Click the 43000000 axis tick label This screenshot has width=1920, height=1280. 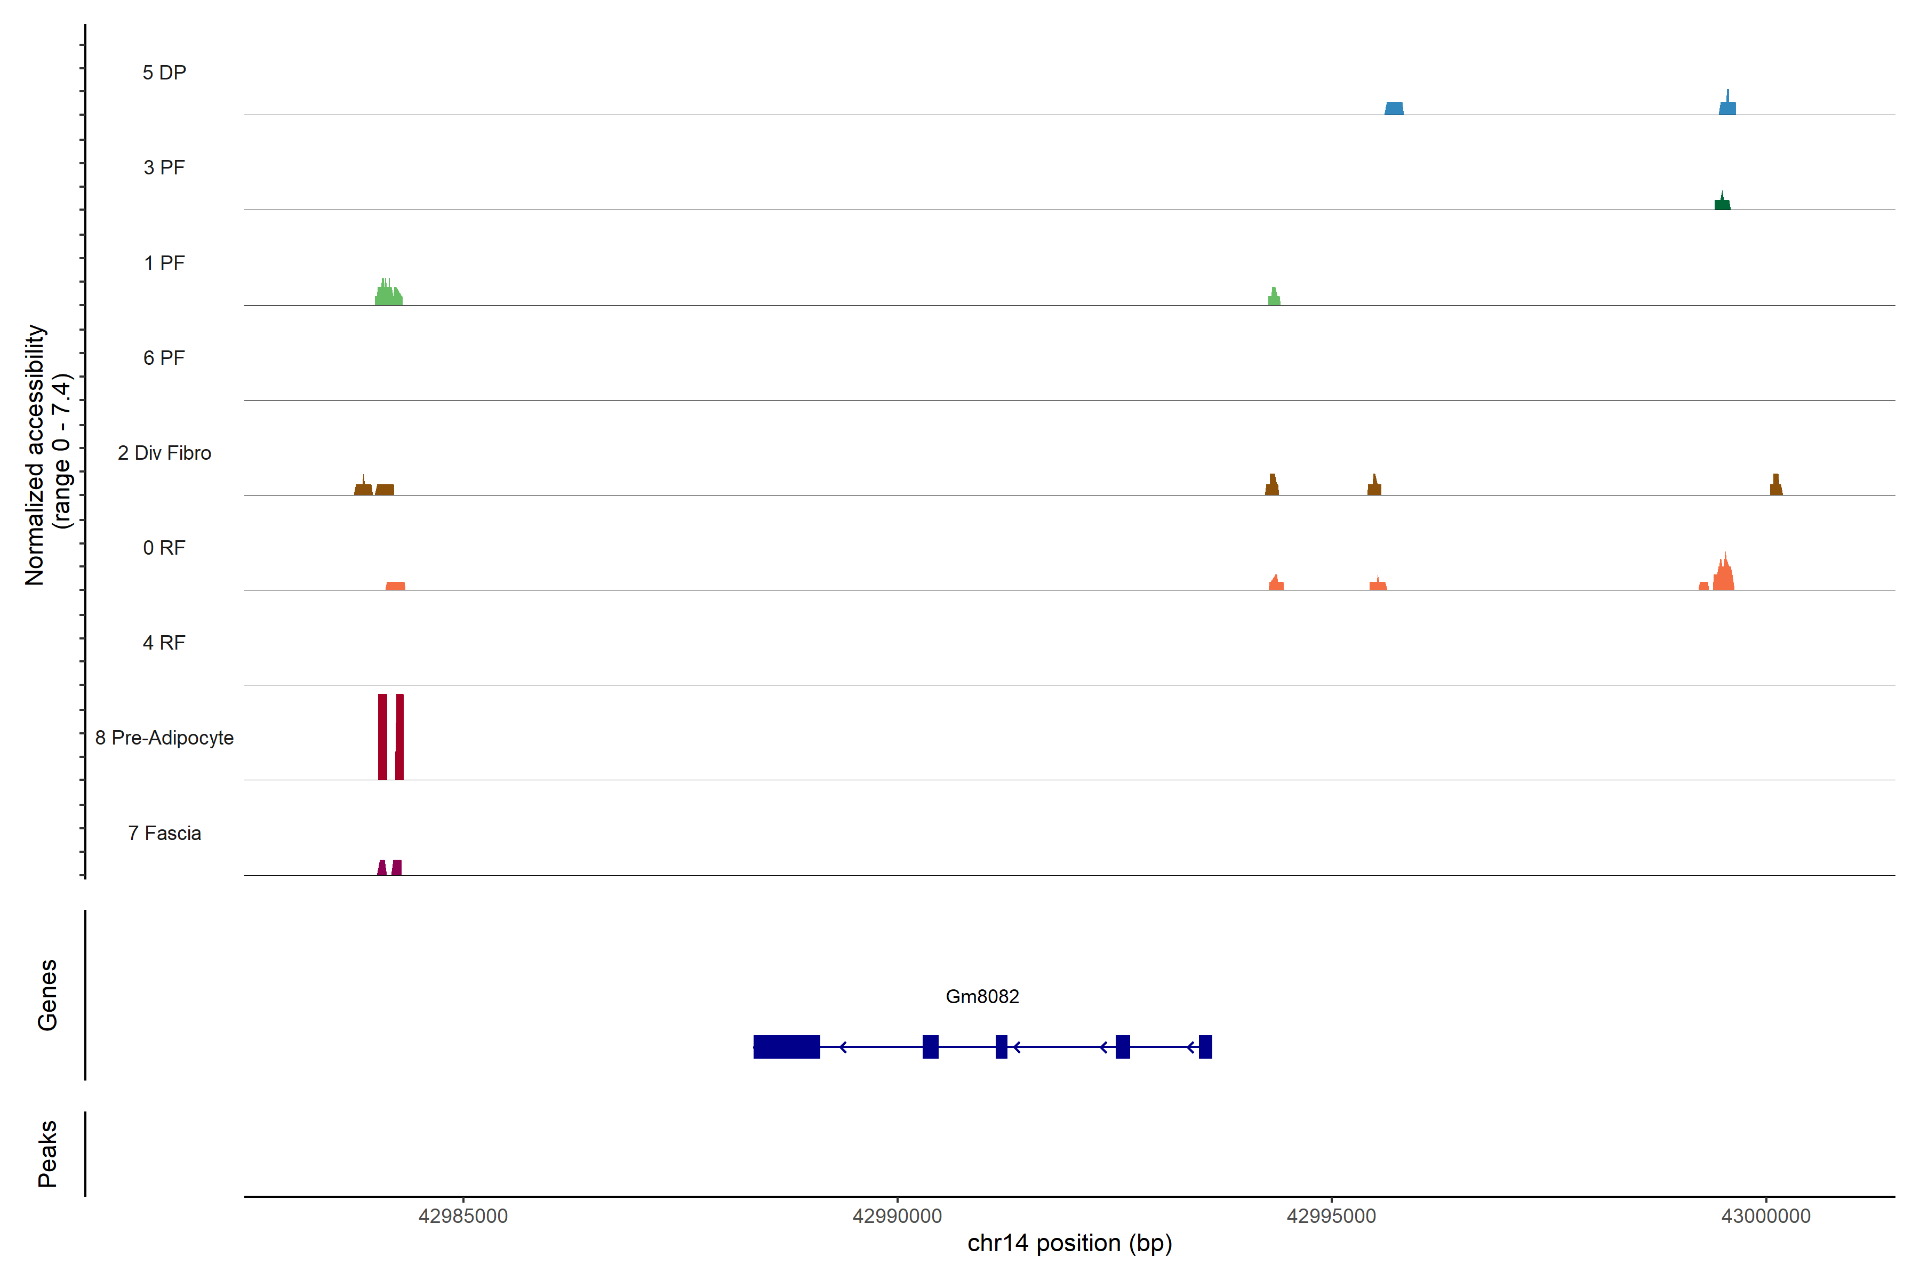(1766, 1217)
